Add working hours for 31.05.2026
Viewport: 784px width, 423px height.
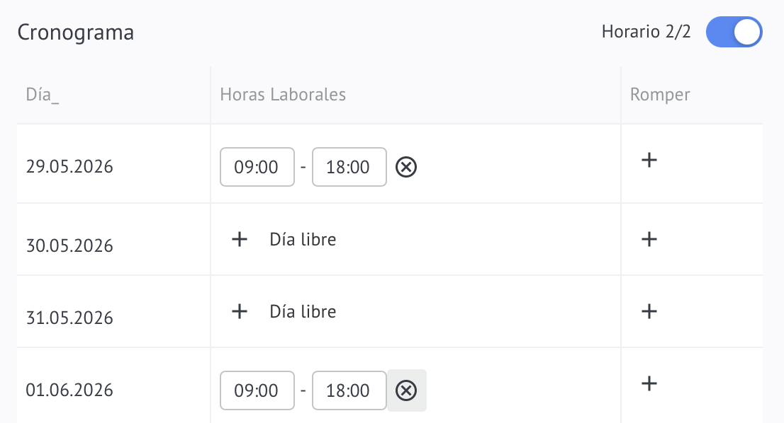(x=240, y=312)
